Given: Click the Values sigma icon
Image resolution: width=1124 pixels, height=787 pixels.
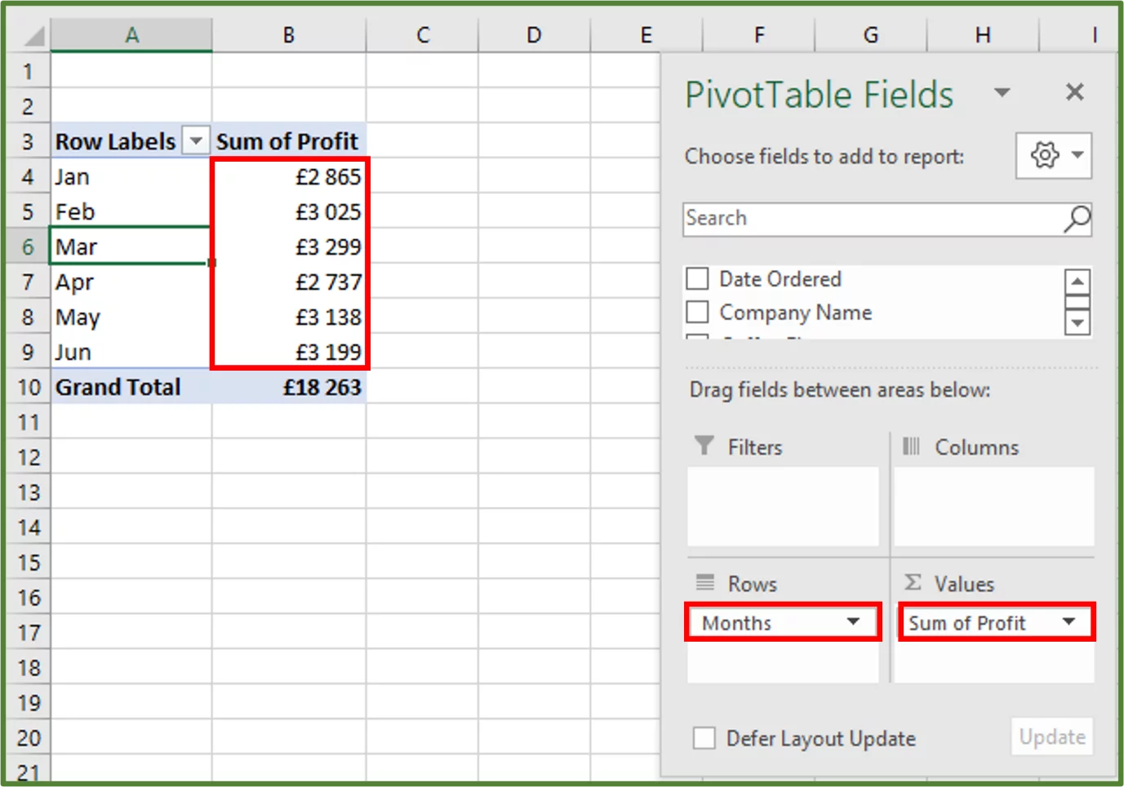Looking at the screenshot, I should (911, 583).
